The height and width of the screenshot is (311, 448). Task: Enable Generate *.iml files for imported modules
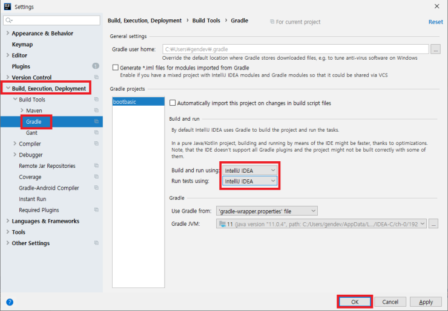coord(116,68)
